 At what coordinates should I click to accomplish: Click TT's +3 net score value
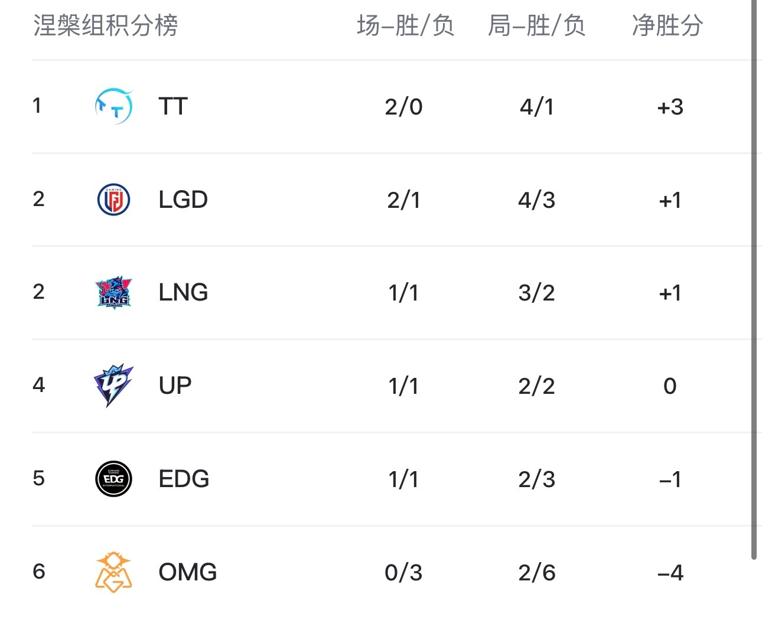[x=670, y=107]
